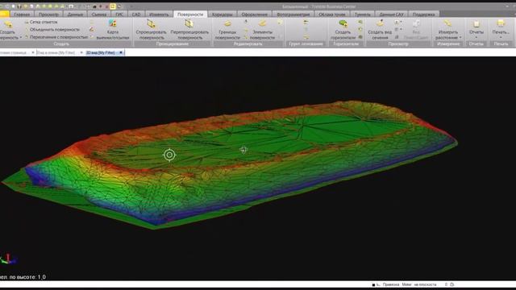
Task: Click the black square icon in status bar
Action: [373, 284]
